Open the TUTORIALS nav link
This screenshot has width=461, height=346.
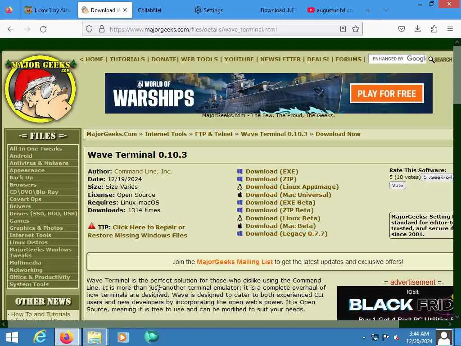coord(127,59)
